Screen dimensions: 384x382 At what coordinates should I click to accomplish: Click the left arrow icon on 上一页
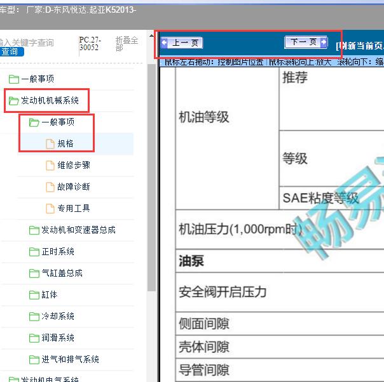pyautogui.click(x=164, y=43)
